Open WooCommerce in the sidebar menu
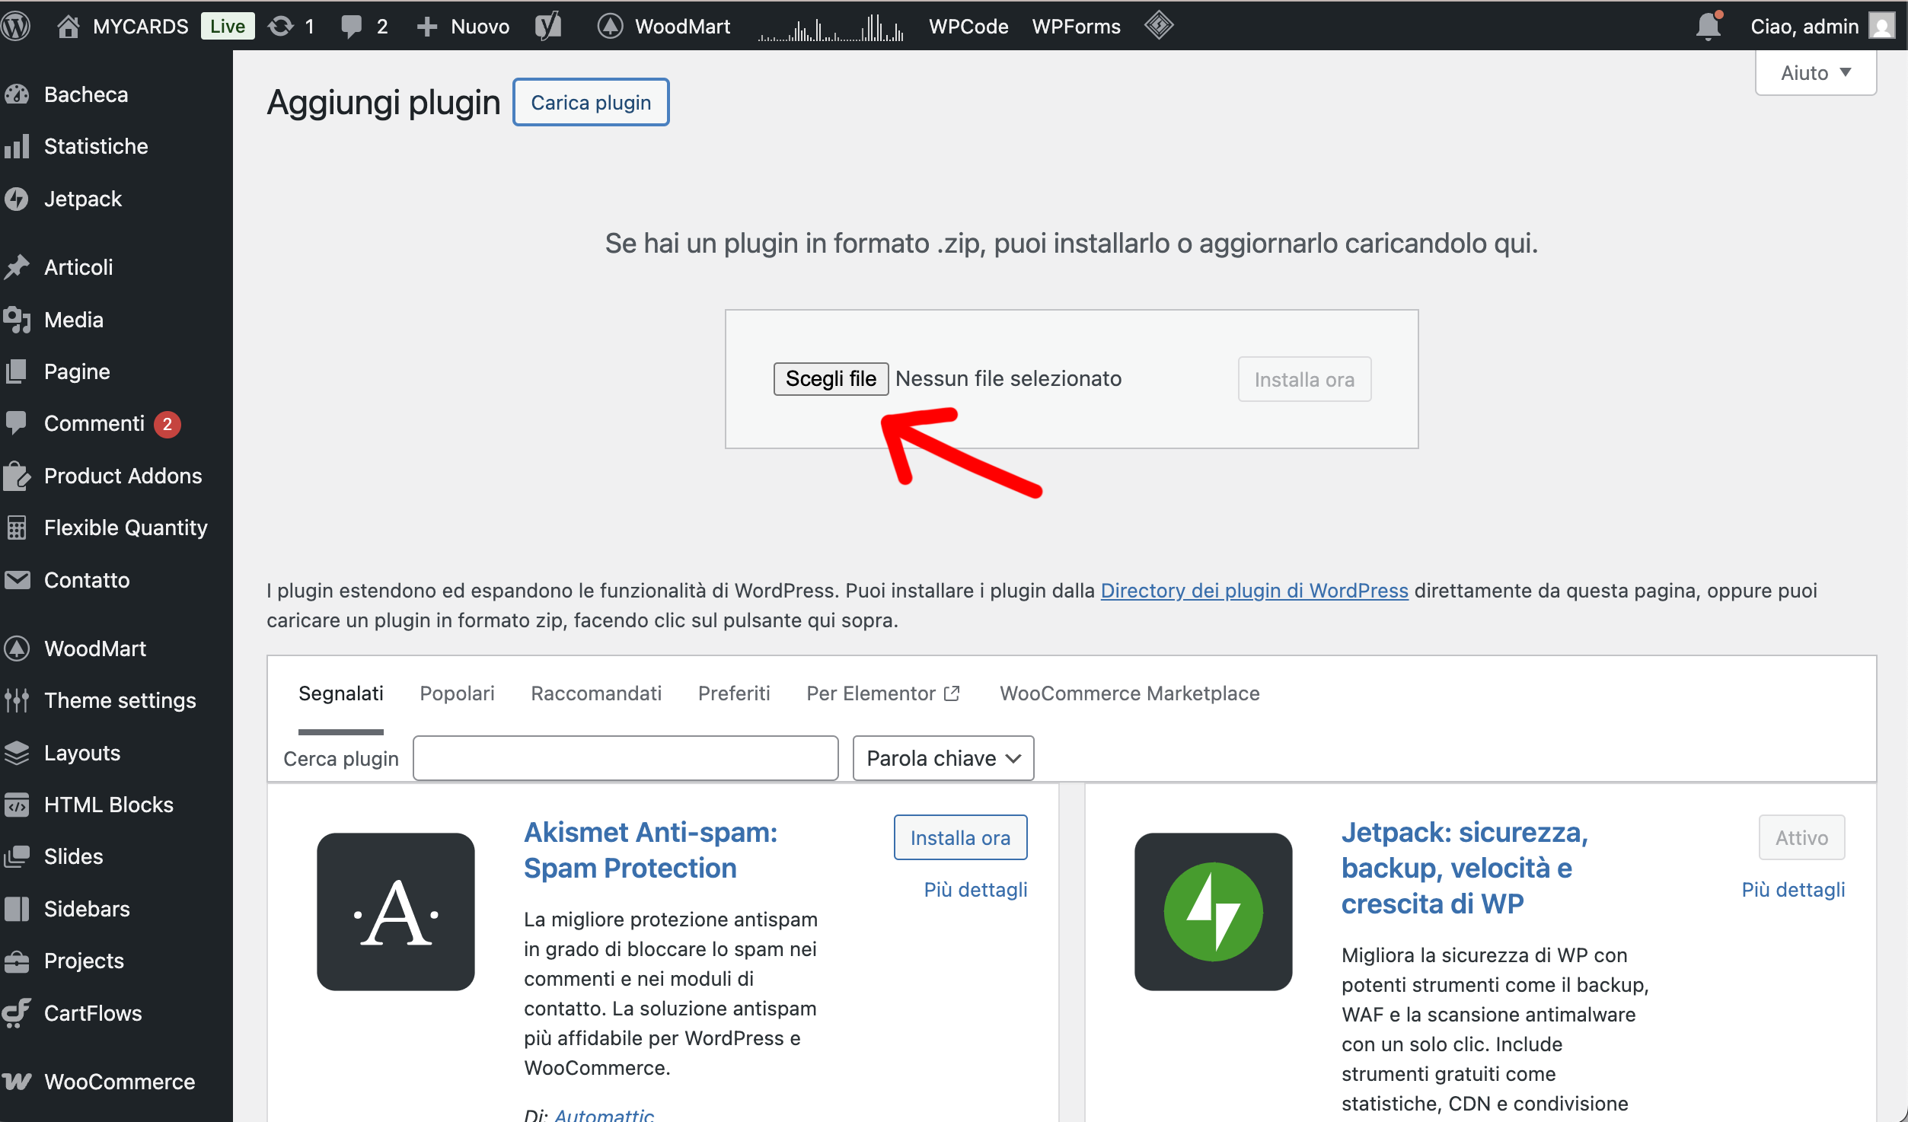The image size is (1908, 1122). point(119,1082)
